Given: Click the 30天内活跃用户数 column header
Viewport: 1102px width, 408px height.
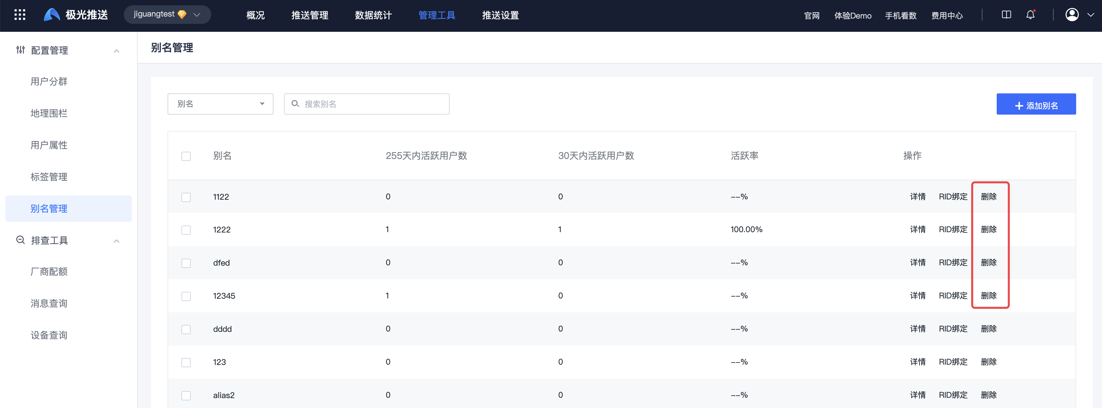Looking at the screenshot, I should (596, 156).
